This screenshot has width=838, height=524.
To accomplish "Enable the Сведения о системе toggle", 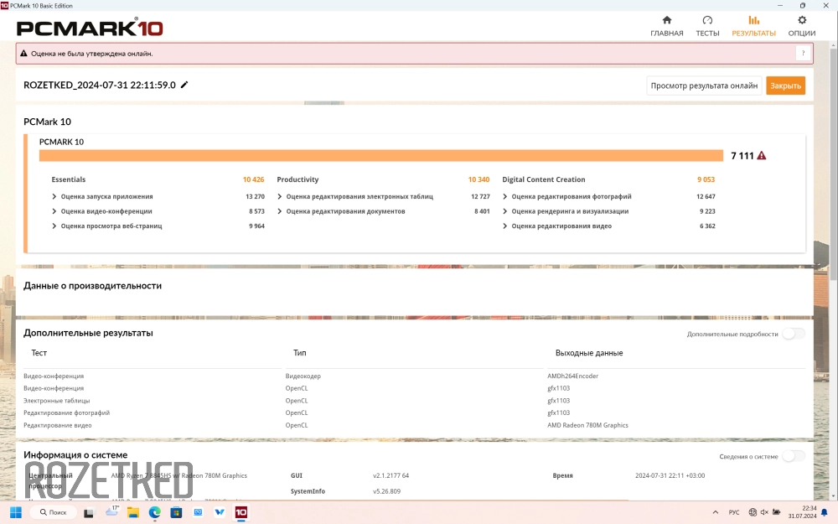I will 793,456.
